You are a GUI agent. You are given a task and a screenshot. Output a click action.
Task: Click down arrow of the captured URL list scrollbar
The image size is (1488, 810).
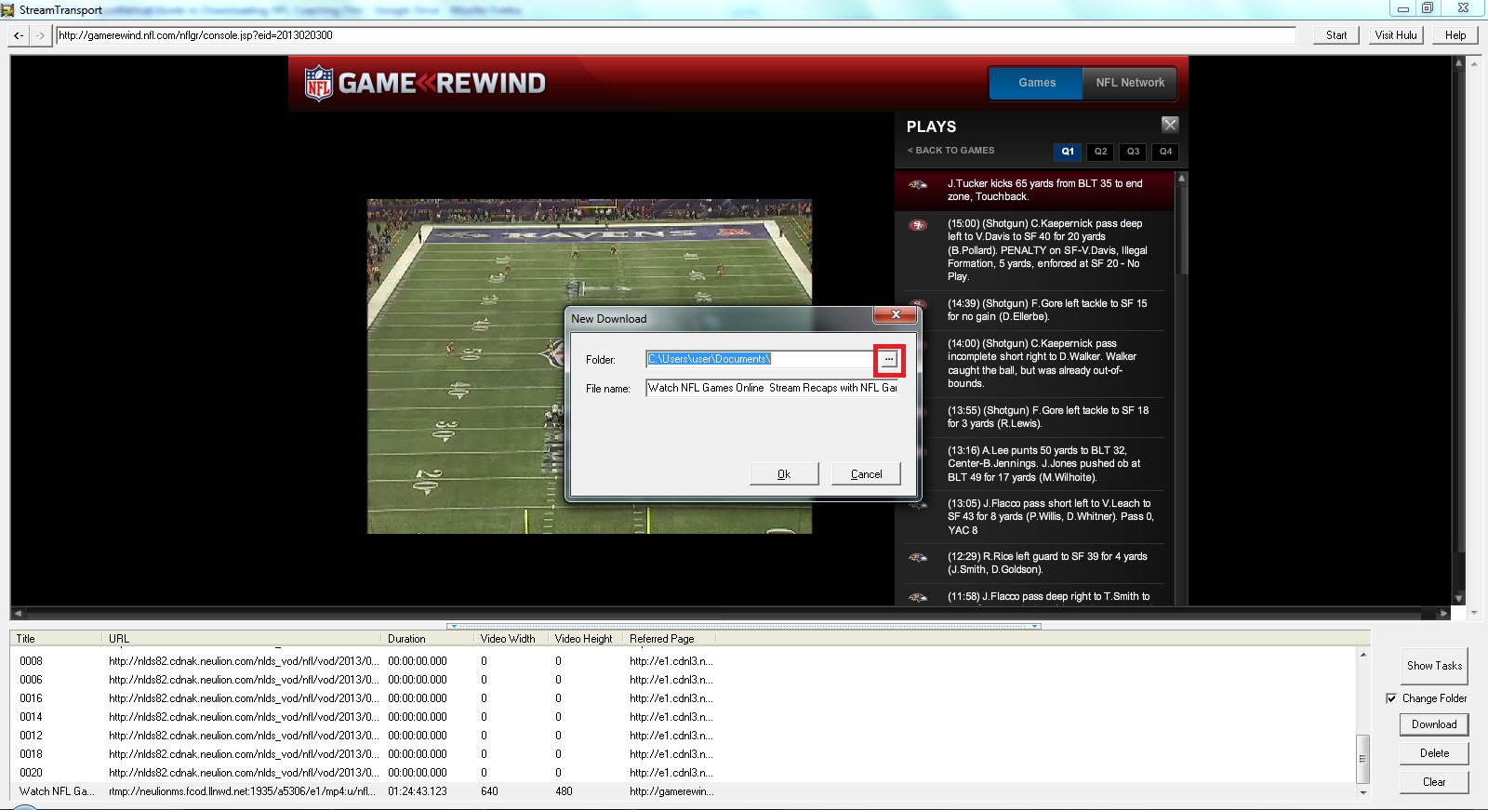pos(1363,792)
